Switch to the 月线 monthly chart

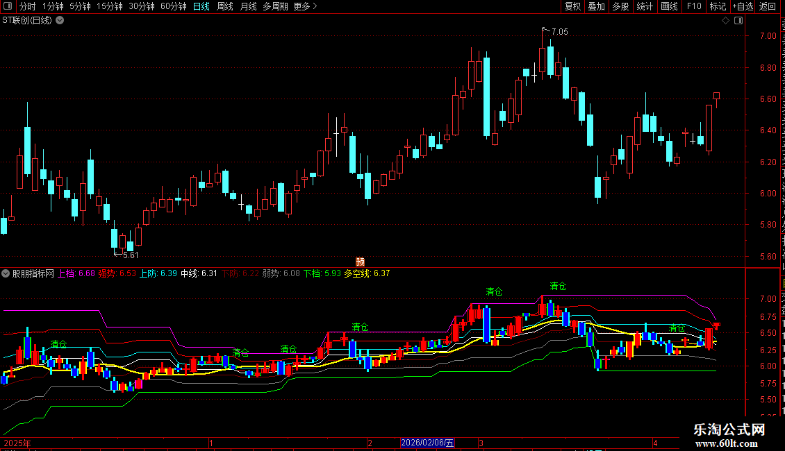[248, 6]
